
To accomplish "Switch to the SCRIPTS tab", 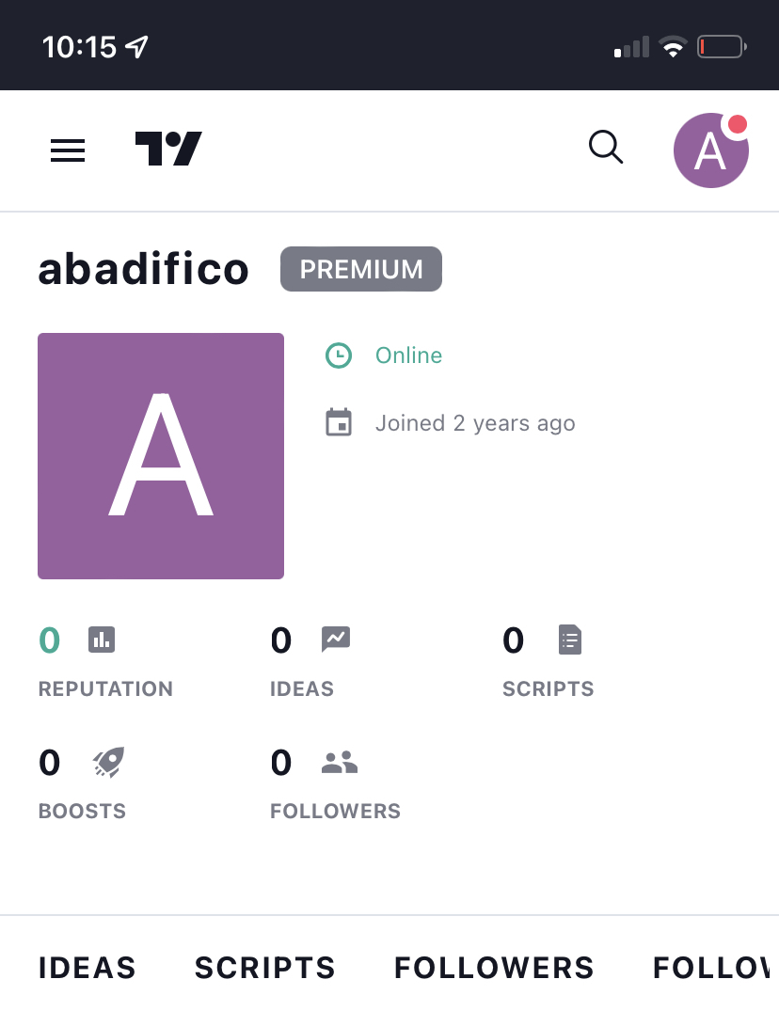I will [x=264, y=968].
